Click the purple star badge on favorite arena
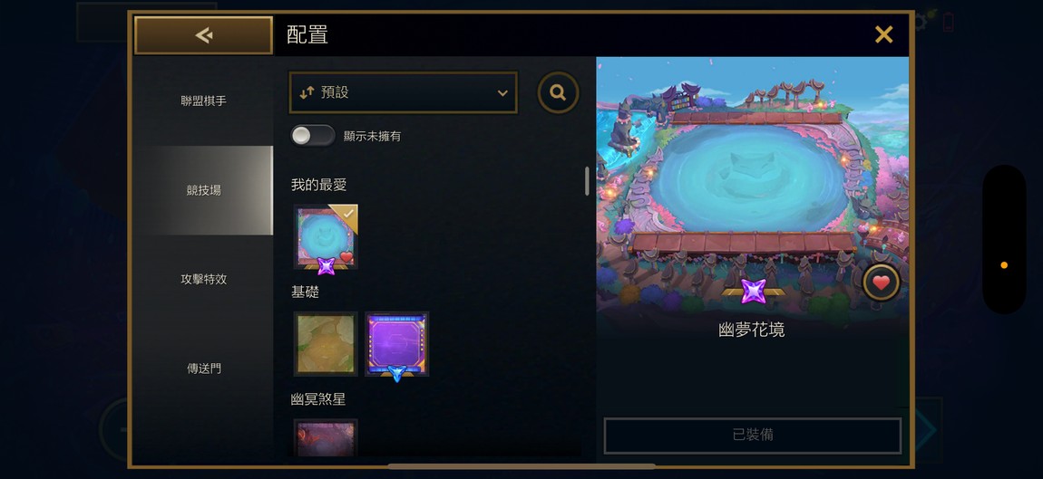 click(x=326, y=265)
